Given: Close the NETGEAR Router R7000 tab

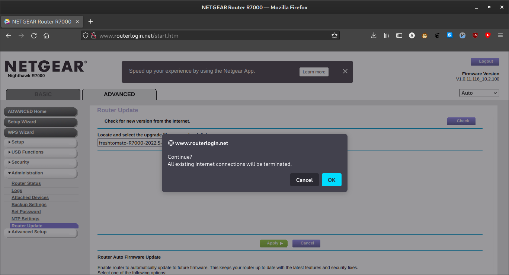Looking at the screenshot, I should [x=77, y=22].
